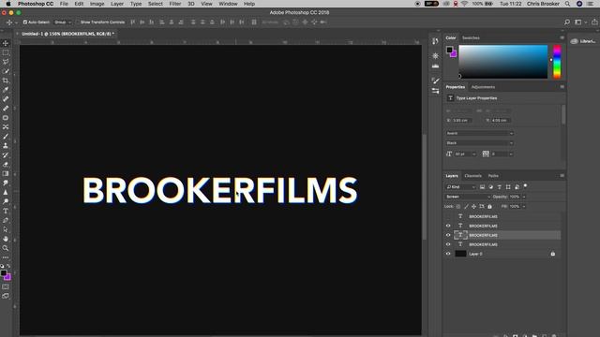Click lock position cross-arrows icon
This screenshot has width=600, height=337.
473,206
